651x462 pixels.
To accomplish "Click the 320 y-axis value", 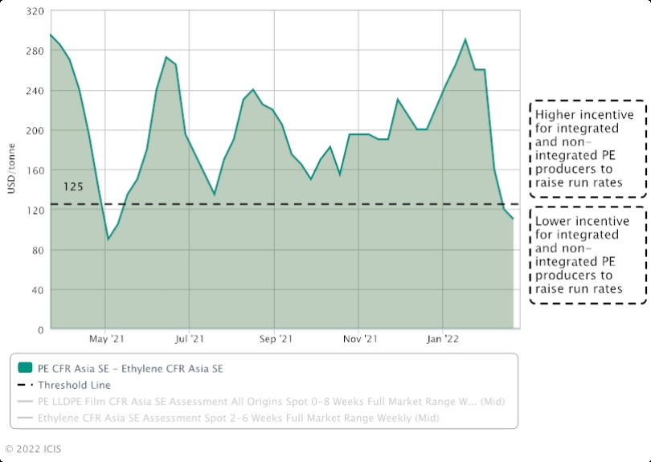I will (35, 11).
